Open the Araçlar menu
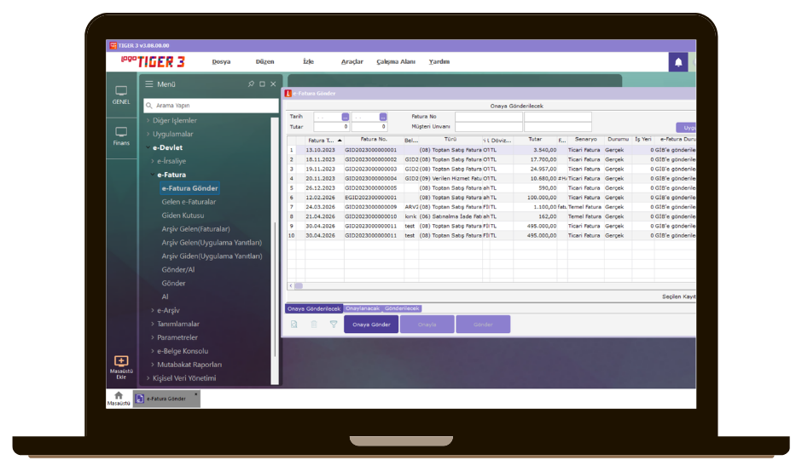This screenshot has height=466, width=802. [352, 62]
